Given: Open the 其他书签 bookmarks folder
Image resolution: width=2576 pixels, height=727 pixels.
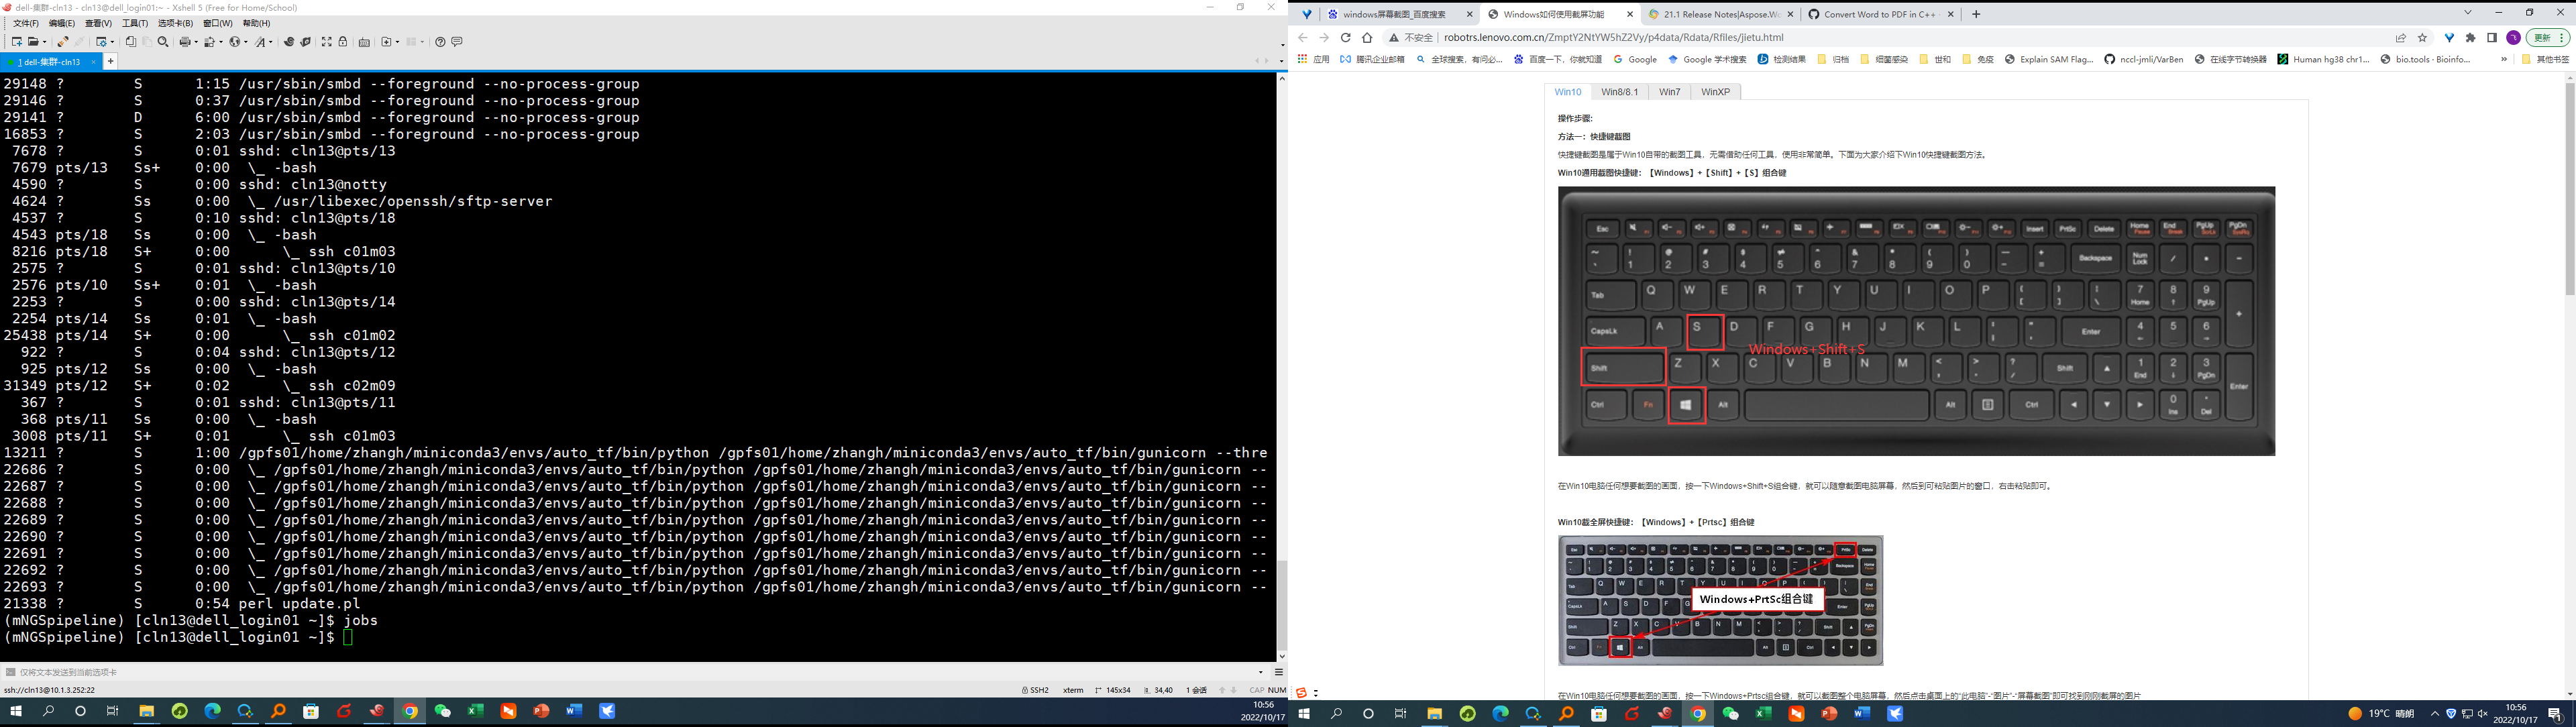Looking at the screenshot, I should click(2545, 59).
